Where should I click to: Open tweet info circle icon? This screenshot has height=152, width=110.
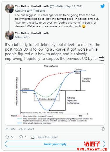click(103, 129)
